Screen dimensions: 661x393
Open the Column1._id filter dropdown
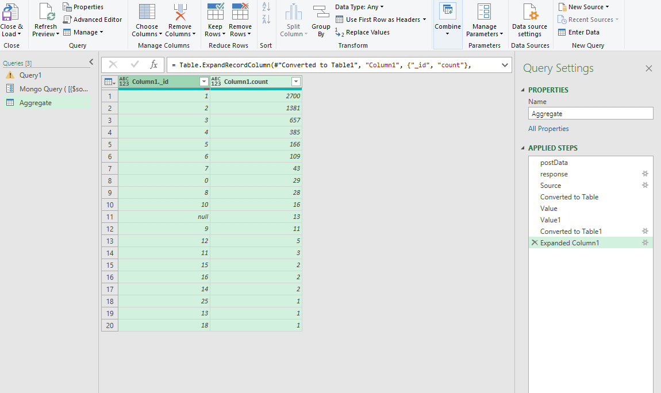click(x=204, y=82)
